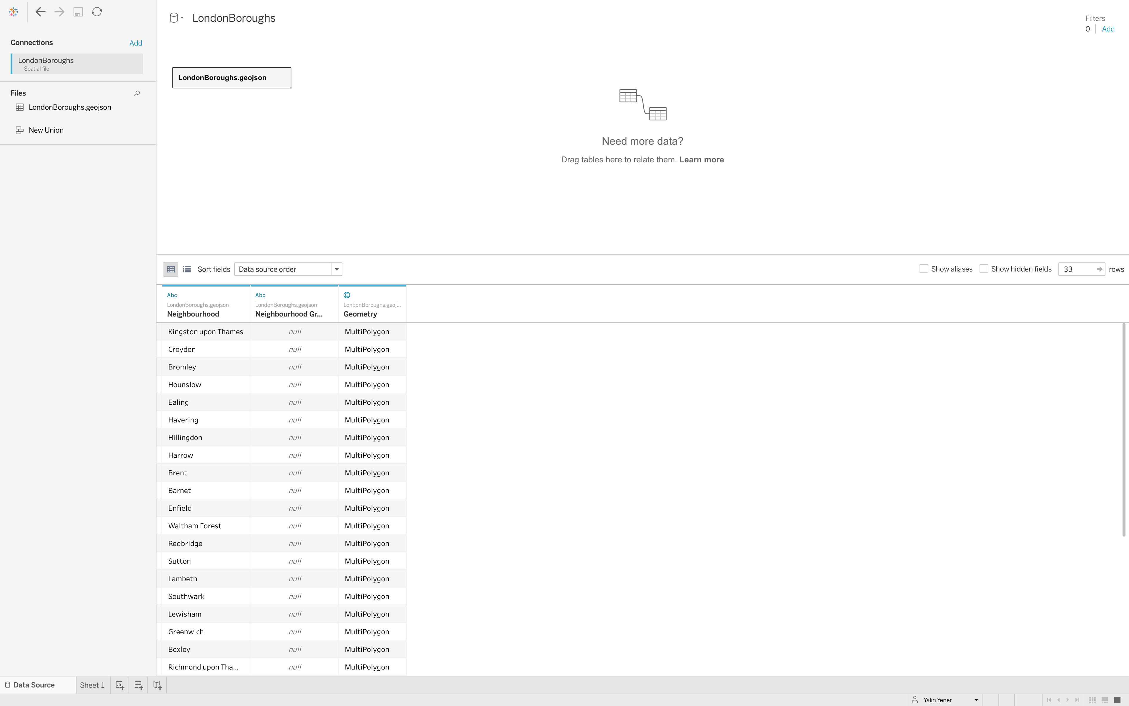Click the Tableau logo start icon
This screenshot has height=706, width=1129.
tap(14, 12)
